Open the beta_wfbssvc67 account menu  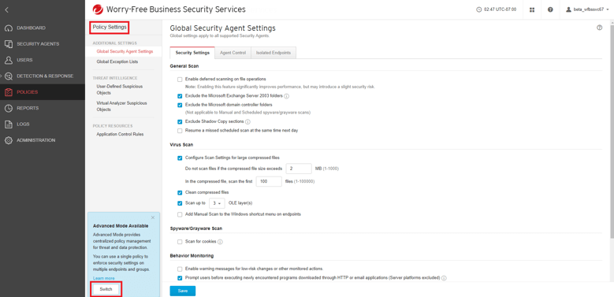click(x=588, y=9)
